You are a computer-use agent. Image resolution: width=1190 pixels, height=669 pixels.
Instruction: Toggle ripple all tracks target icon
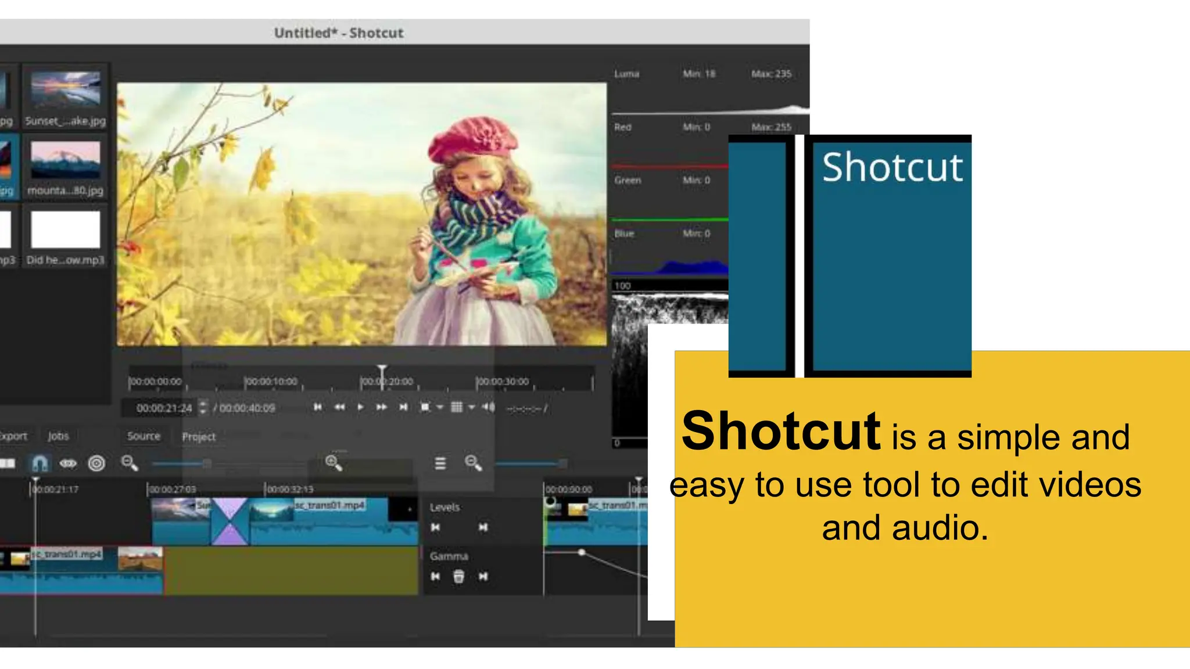click(96, 463)
